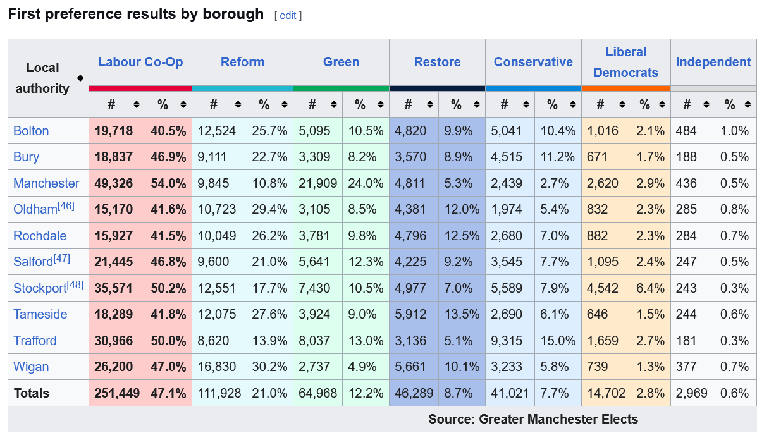Sort by Liberal Democrats vote count
Viewport: 757px width, 433px height.
point(622,104)
